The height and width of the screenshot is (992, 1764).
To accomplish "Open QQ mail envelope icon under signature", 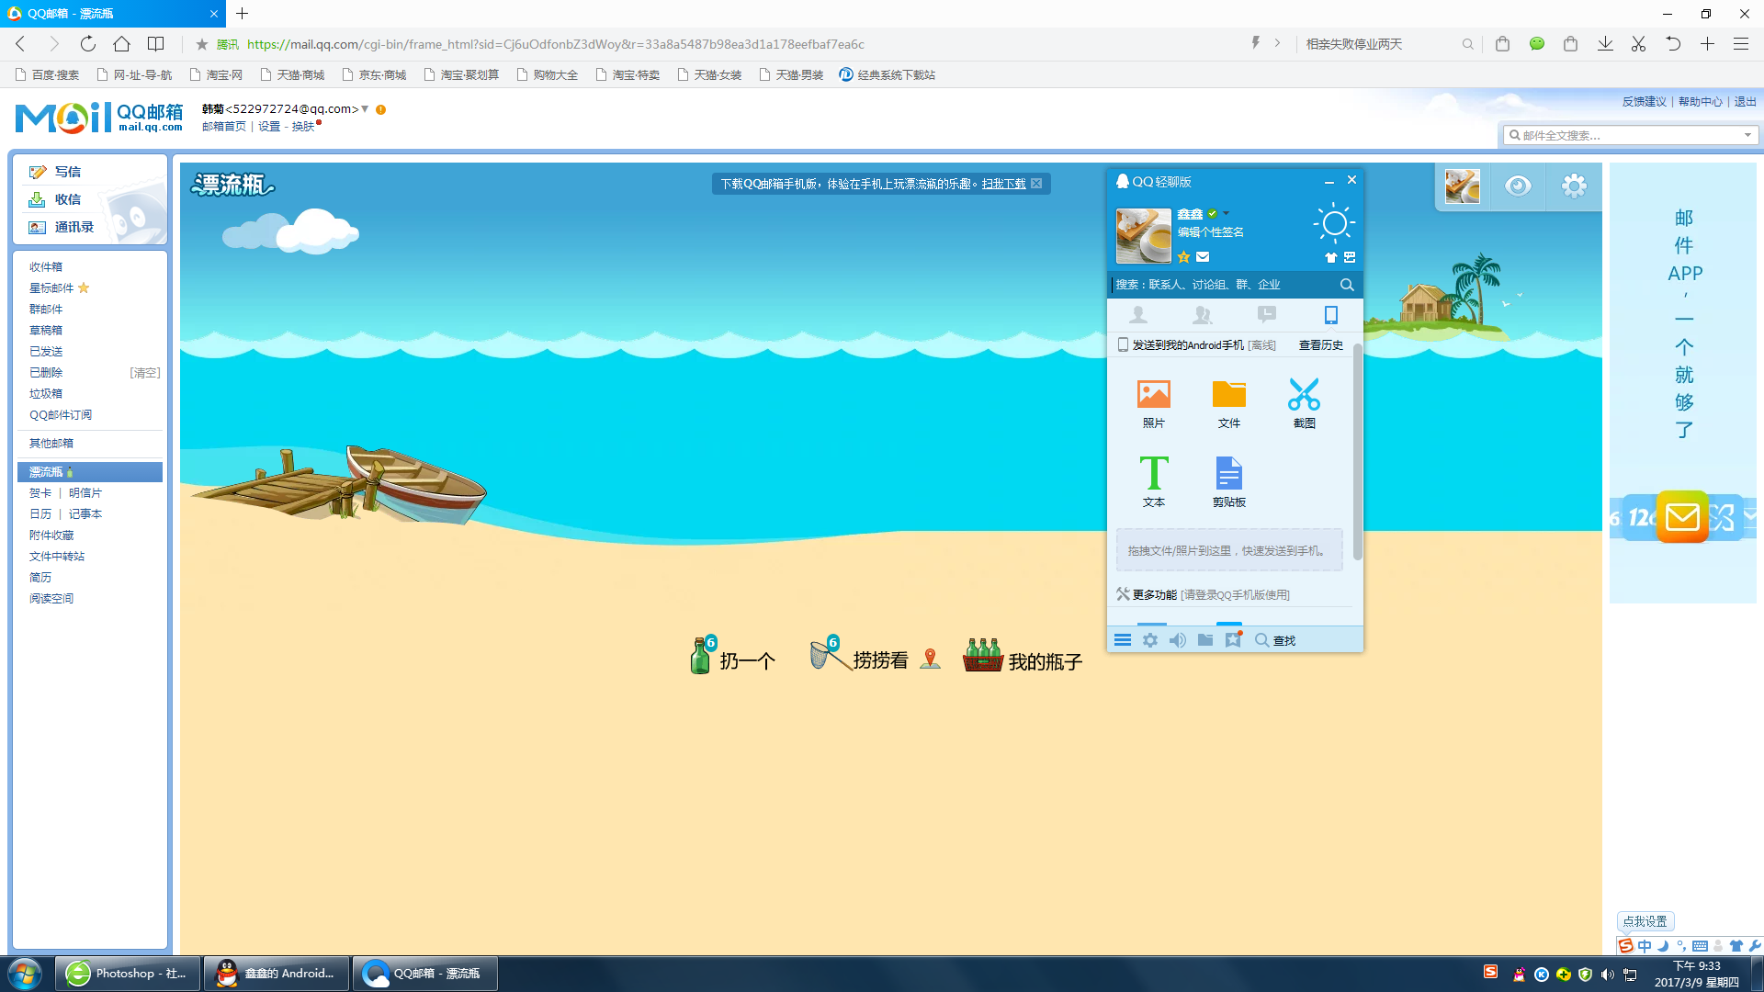I will (x=1203, y=257).
